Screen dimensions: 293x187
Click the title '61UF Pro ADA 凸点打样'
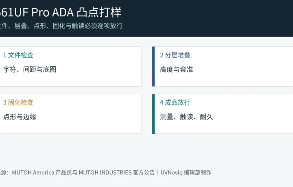click(61, 12)
